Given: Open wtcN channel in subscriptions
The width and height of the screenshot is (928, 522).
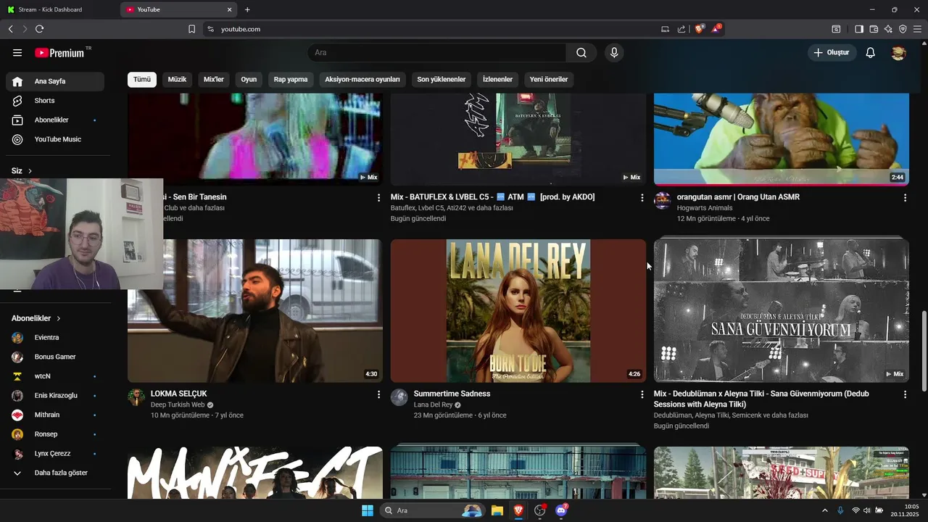Looking at the screenshot, I should (x=55, y=376).
